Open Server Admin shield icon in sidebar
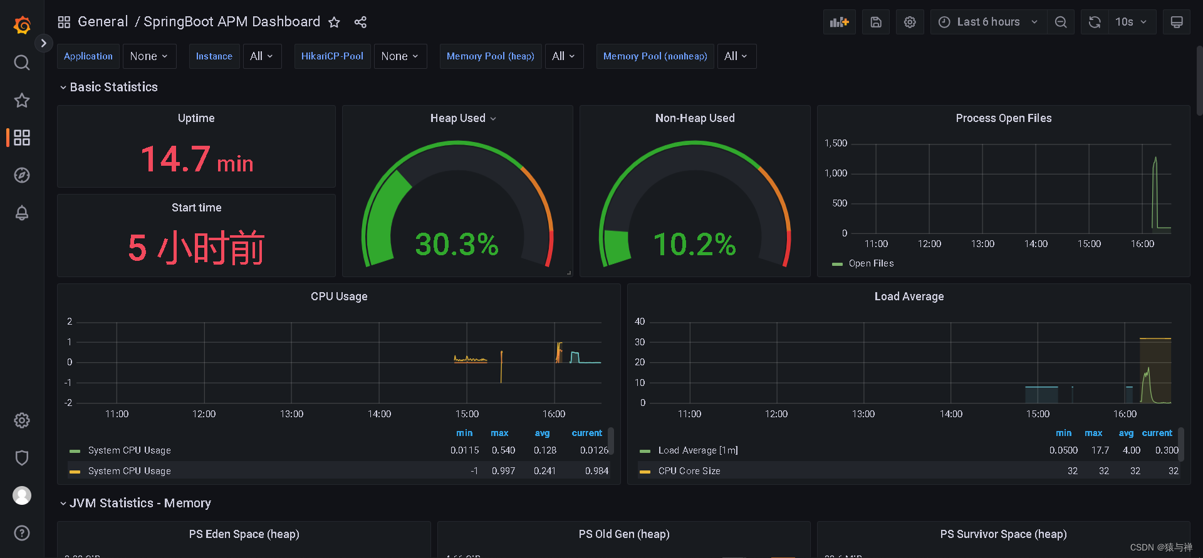The image size is (1203, 558). (22, 458)
